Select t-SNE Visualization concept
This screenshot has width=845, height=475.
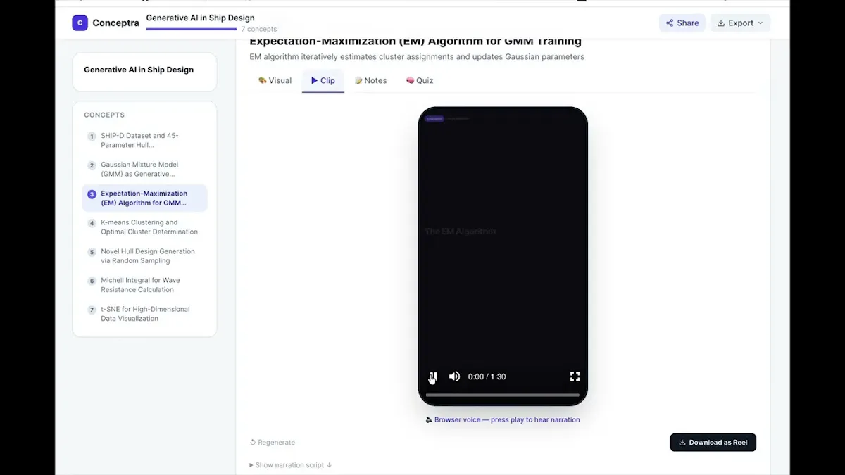coord(144,313)
